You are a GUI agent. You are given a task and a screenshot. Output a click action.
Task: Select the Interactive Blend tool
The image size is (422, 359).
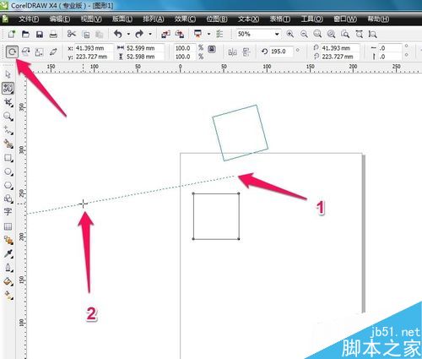pyautogui.click(x=8, y=240)
